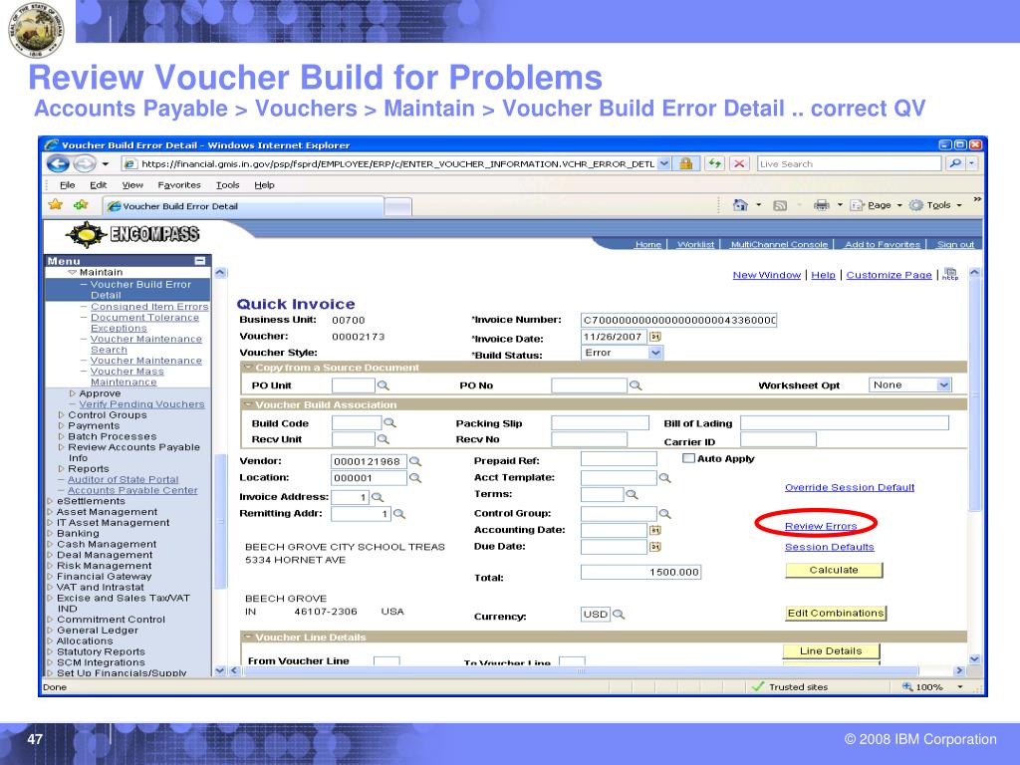
Task: Click the Calculate button
Action: pos(834,570)
